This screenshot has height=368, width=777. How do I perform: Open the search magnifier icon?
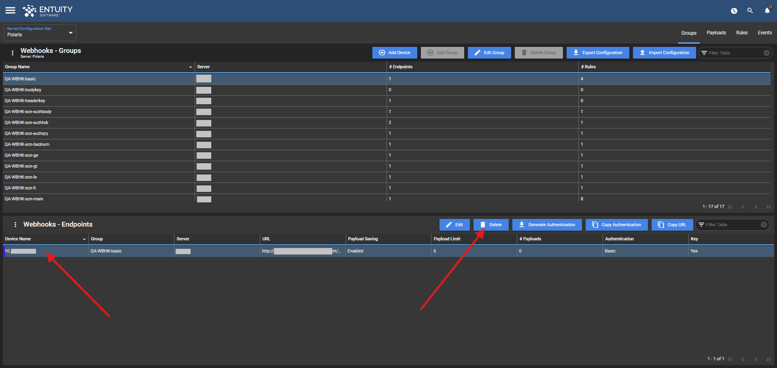(x=750, y=11)
